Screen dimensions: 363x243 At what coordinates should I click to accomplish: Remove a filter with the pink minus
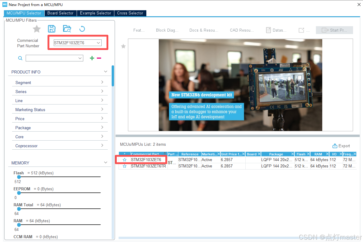(x=99, y=58)
